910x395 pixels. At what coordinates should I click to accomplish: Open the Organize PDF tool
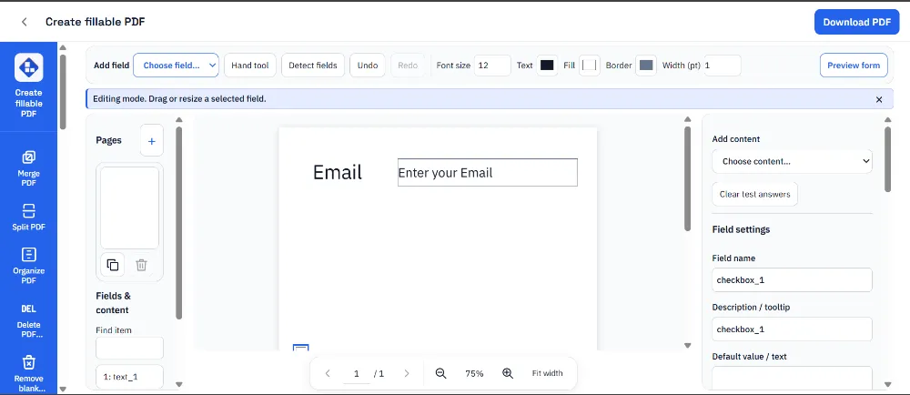(x=28, y=266)
